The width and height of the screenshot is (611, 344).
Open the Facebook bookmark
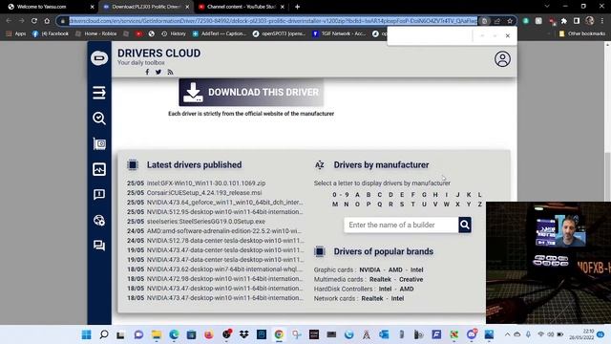[x=51, y=34]
